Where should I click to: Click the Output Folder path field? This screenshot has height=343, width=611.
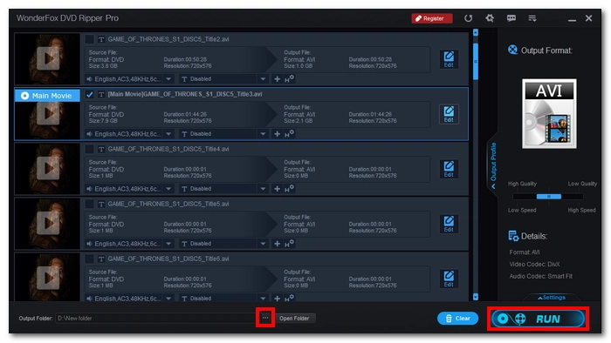[x=155, y=318]
